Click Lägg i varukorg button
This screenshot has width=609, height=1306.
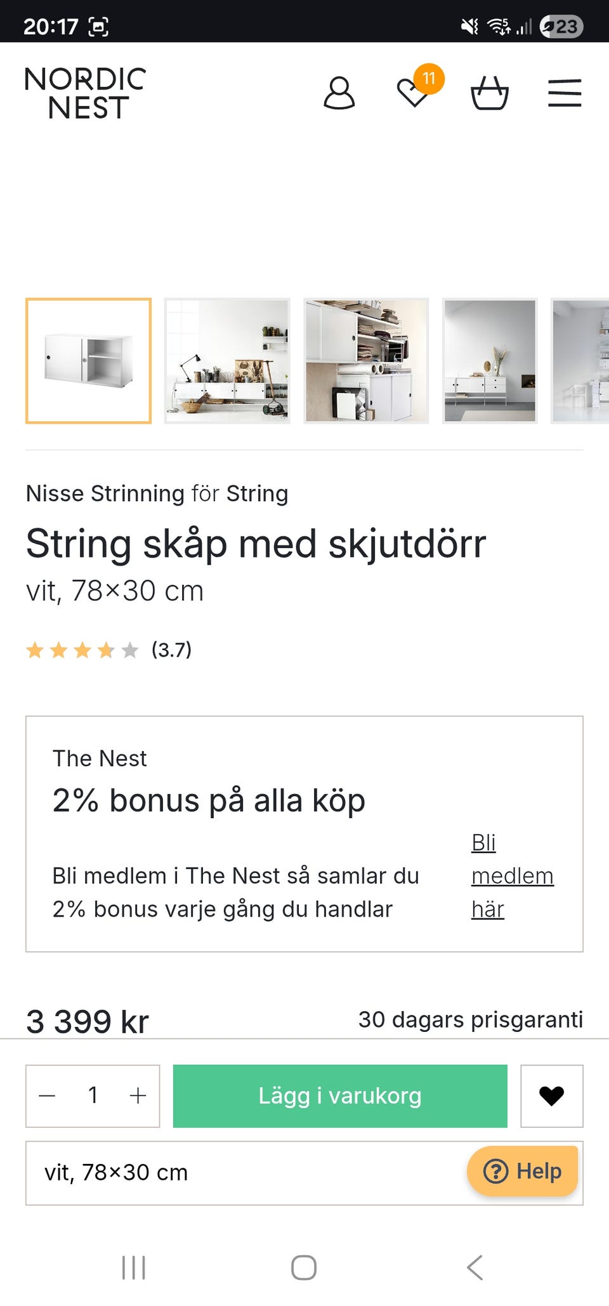[x=340, y=1095]
